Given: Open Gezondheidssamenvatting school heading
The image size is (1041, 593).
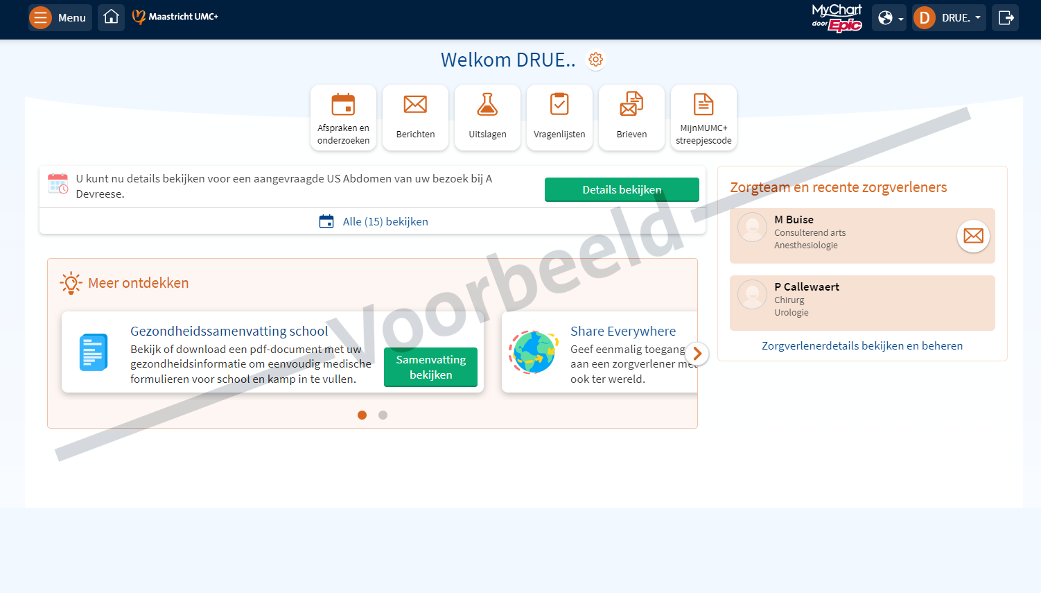Looking at the screenshot, I should pyautogui.click(x=229, y=331).
